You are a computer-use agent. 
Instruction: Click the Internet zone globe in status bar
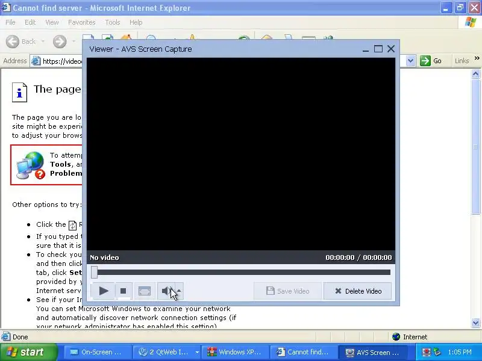396,337
